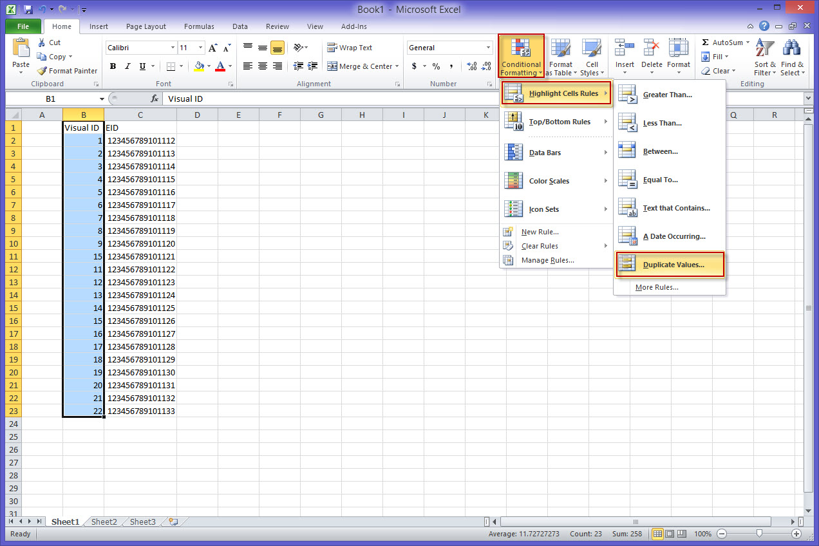Expand Top/Bottom Rules submenu

(x=556, y=122)
